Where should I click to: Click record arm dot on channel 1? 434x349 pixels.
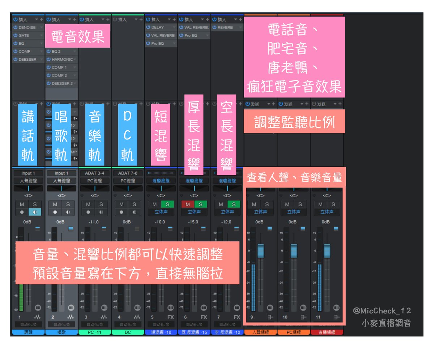[22, 212]
